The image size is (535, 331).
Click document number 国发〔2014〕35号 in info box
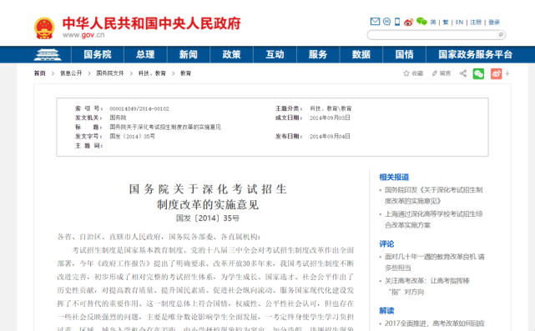133,137
